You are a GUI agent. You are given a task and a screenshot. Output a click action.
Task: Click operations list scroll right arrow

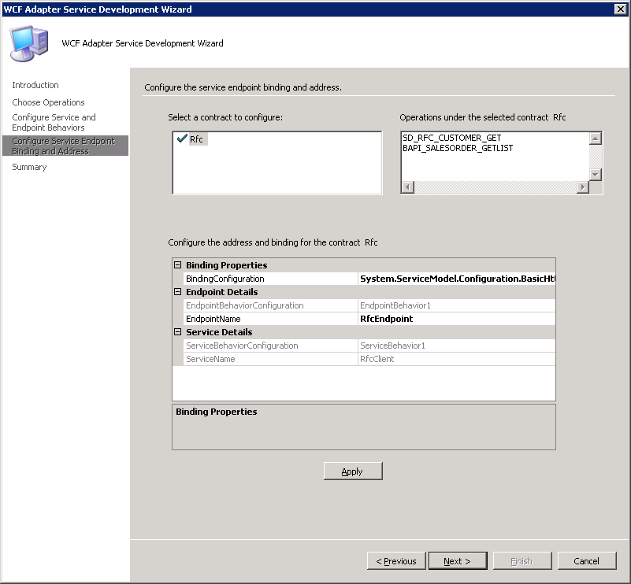583,187
